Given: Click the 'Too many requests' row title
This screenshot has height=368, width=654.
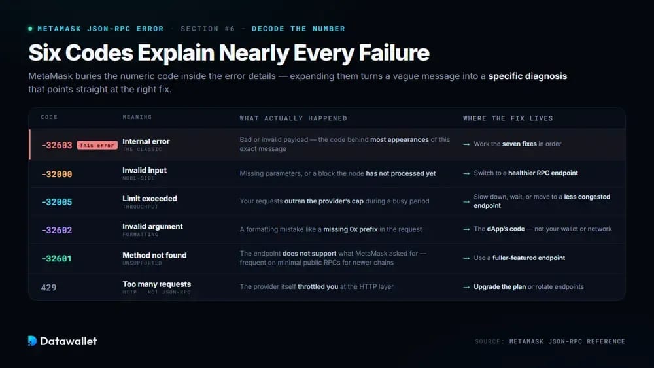Looking at the screenshot, I should tap(157, 284).
